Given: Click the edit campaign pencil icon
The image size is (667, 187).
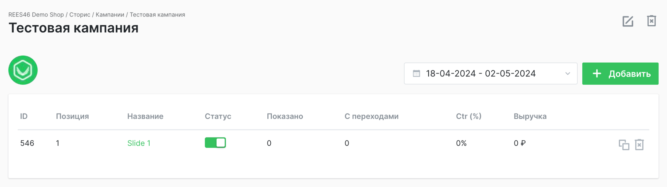Looking at the screenshot, I should pos(628,22).
